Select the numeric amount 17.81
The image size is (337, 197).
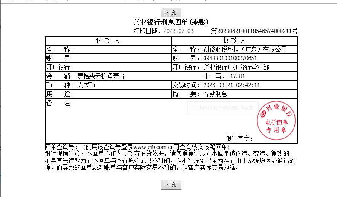point(237,76)
